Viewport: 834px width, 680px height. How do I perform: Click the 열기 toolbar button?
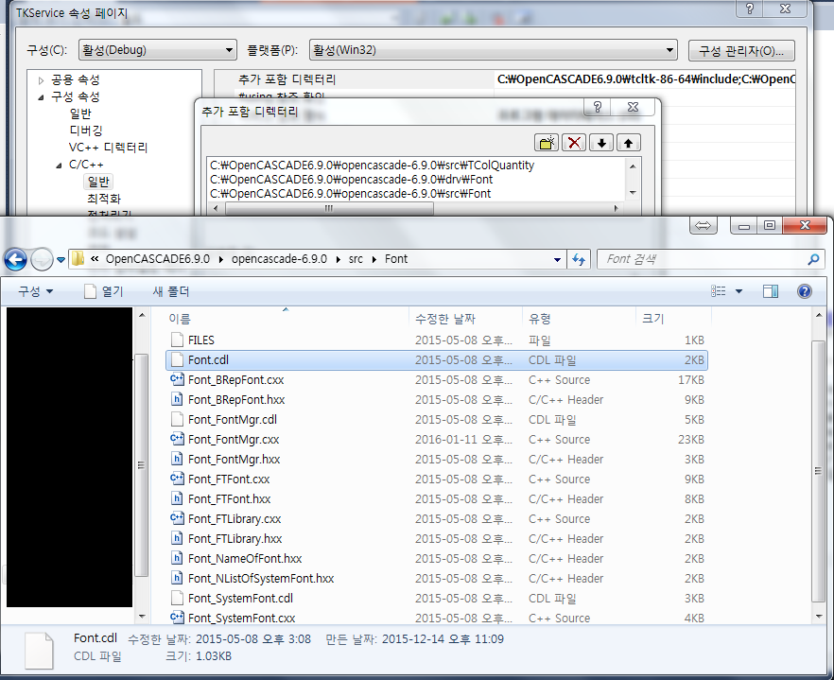click(x=104, y=291)
